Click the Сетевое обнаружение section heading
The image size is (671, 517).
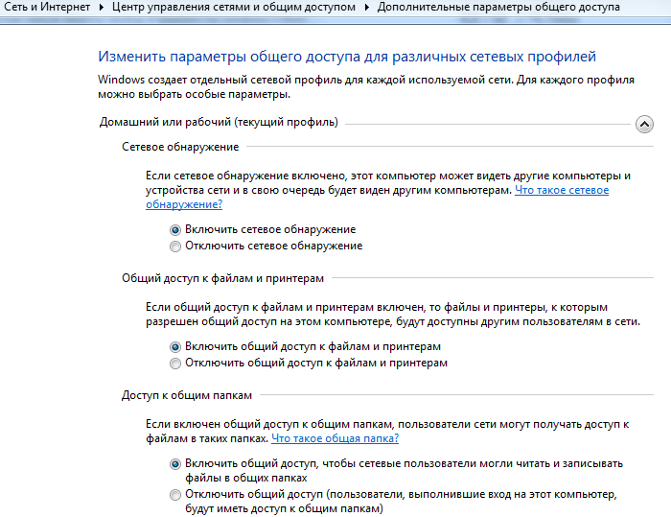180,147
